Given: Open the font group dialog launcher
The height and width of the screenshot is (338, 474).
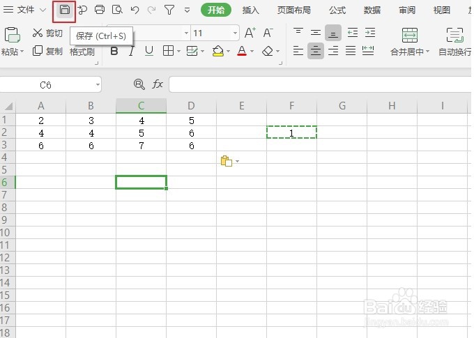Looking at the screenshot, I should [x=280, y=63].
